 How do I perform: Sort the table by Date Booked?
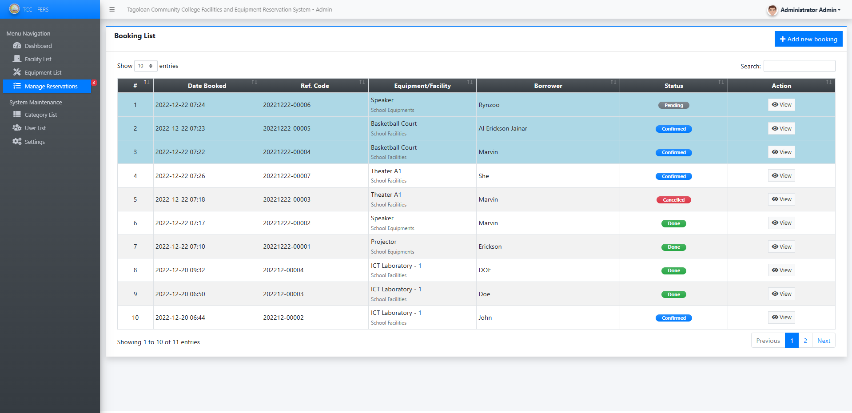[x=207, y=86]
